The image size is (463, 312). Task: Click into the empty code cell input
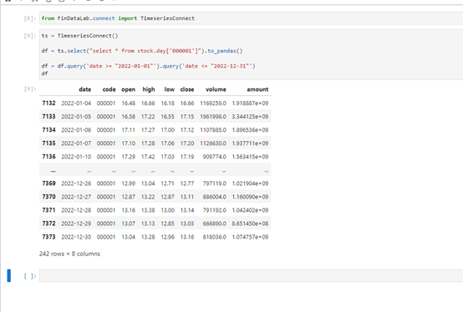click(x=251, y=276)
